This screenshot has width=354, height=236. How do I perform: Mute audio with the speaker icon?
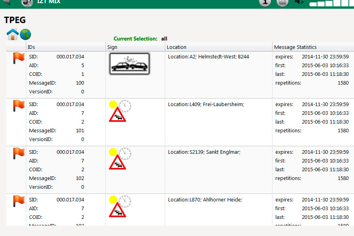click(x=299, y=2)
